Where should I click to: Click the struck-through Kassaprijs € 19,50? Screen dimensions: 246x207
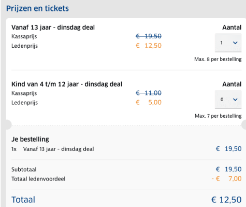(x=149, y=36)
